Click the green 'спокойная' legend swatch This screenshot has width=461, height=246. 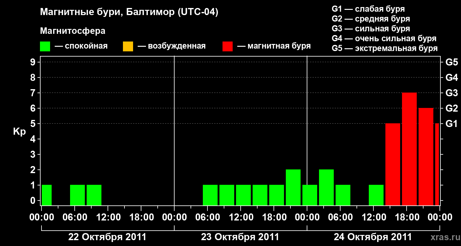point(45,46)
